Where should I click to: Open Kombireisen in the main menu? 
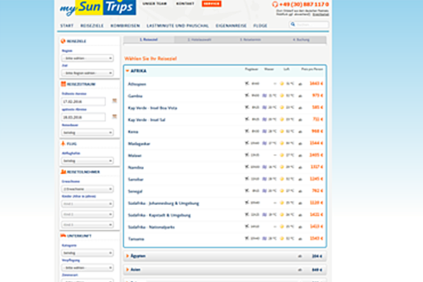point(125,26)
